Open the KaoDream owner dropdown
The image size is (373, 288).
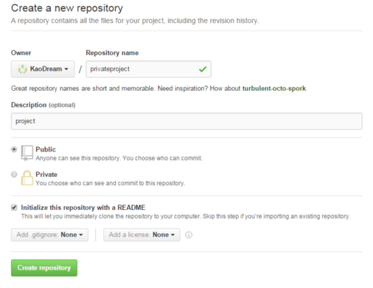43,69
